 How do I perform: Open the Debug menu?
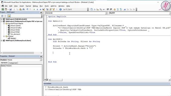(x=35, y=6)
